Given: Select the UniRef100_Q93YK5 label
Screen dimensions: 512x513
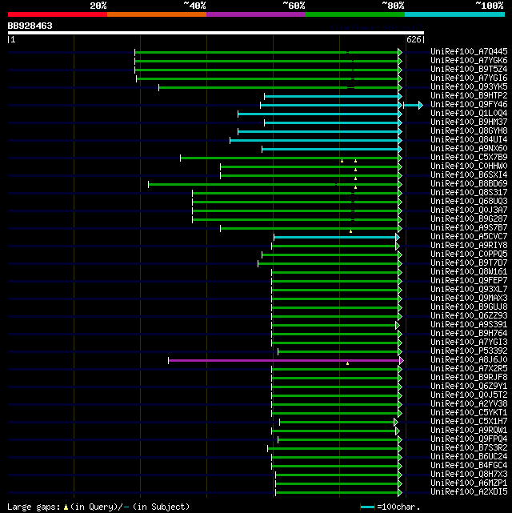Looking at the screenshot, I should click(x=469, y=87).
